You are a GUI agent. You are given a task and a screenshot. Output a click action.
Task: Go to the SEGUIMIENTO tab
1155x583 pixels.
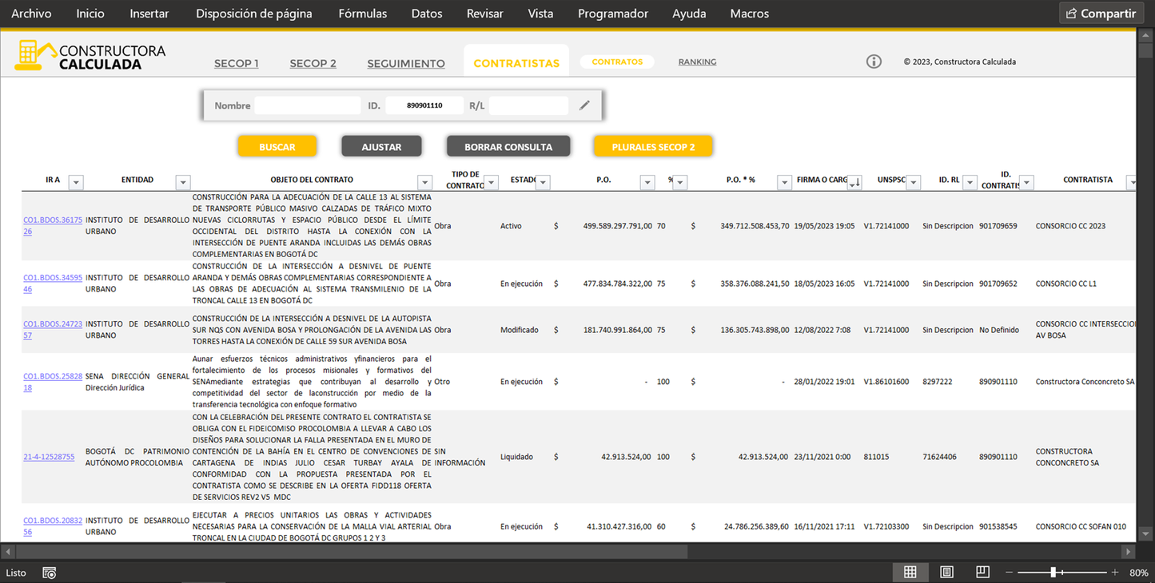(x=406, y=64)
